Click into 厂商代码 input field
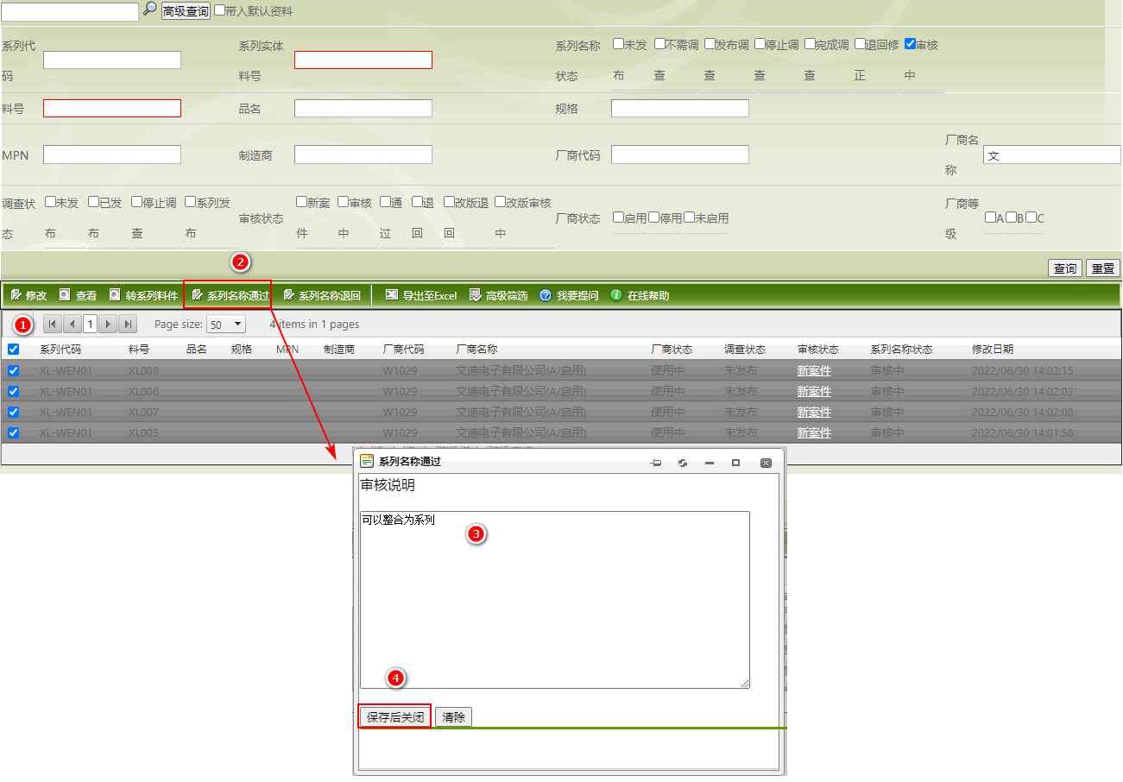Screen dimensions: 1123x782 [680, 154]
